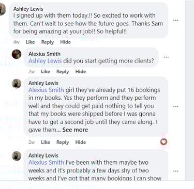Open options menu for Ashley's first comment
The image size is (194, 189).
point(175,20)
